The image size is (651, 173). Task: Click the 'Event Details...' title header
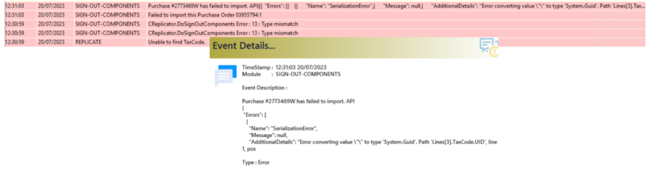click(244, 47)
